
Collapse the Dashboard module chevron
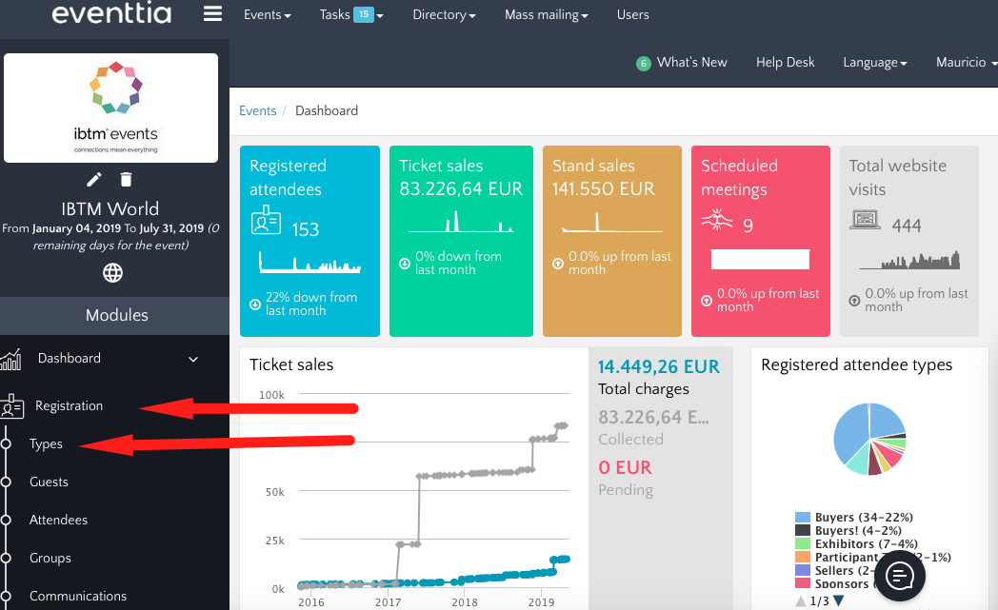tap(193, 360)
